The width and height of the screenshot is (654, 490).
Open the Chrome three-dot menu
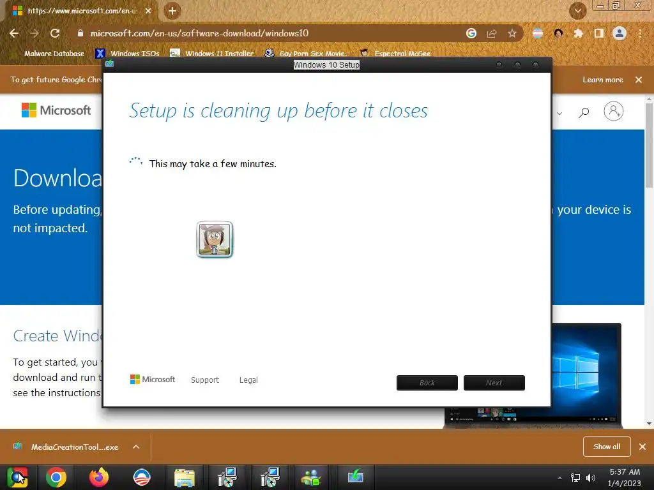pos(640,33)
